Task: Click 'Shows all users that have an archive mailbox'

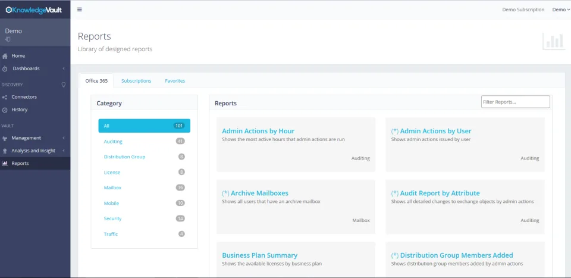Action: point(271,201)
